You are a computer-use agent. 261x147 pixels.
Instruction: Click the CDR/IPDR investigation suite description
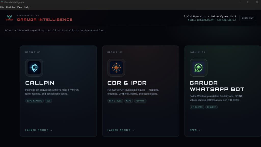(133, 92)
